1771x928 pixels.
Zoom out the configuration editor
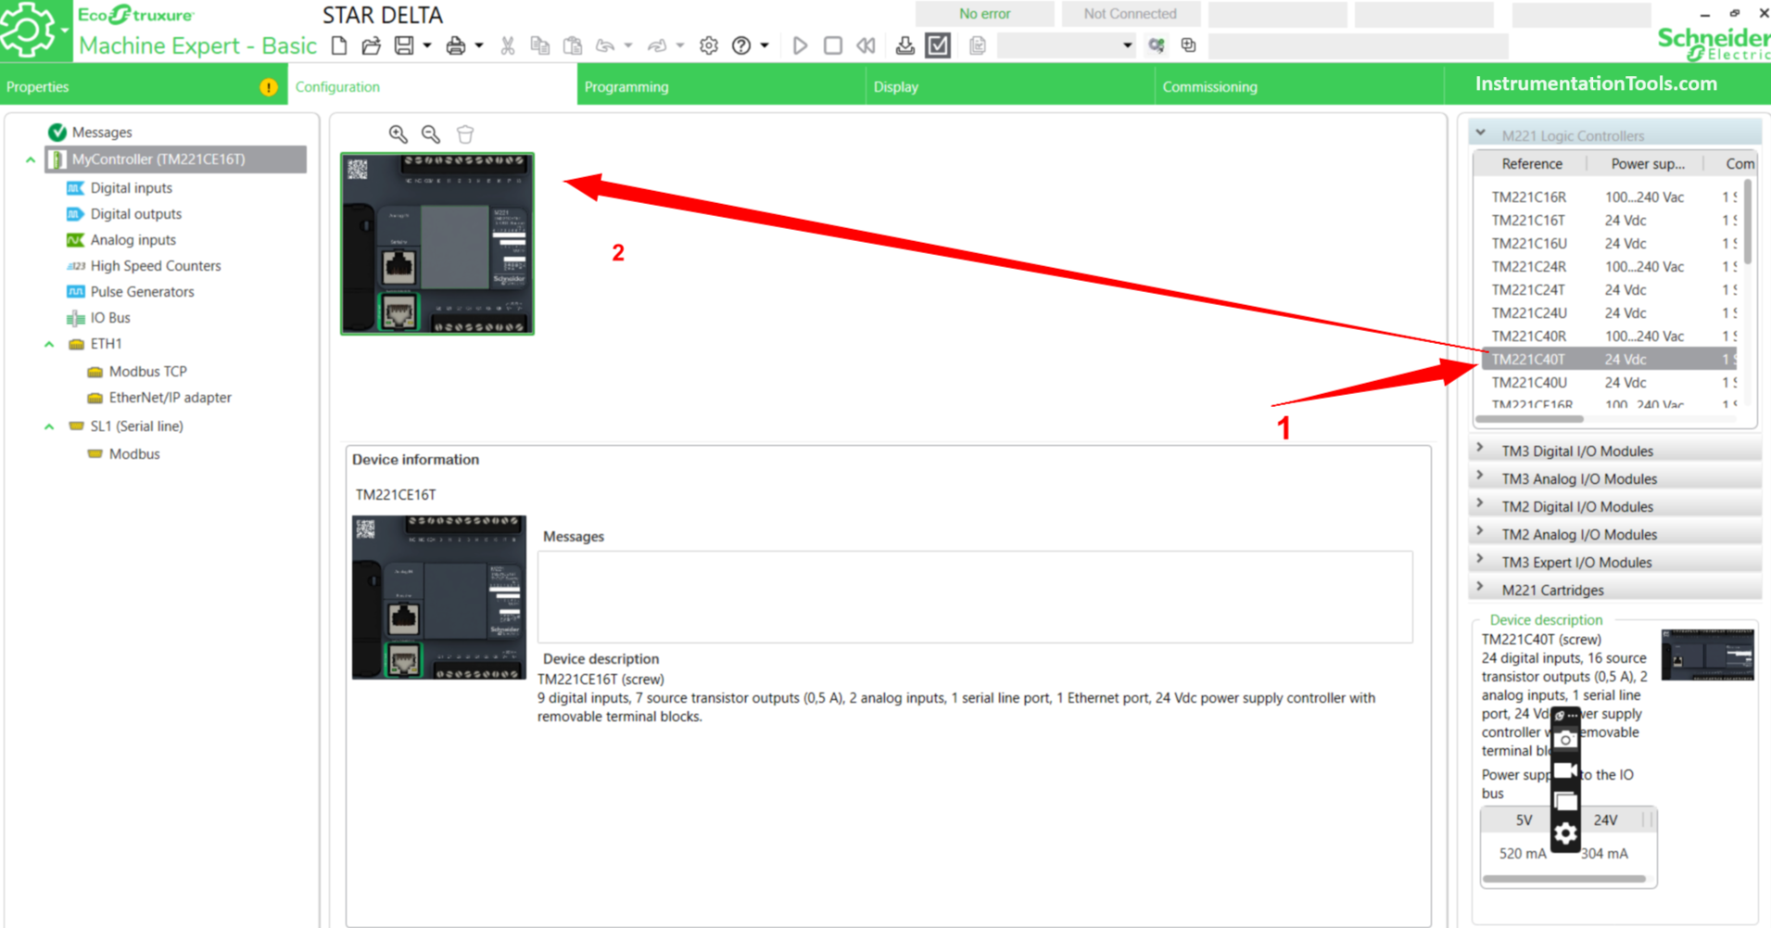[x=431, y=134]
